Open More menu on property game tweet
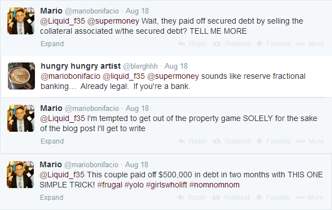 [310, 141]
